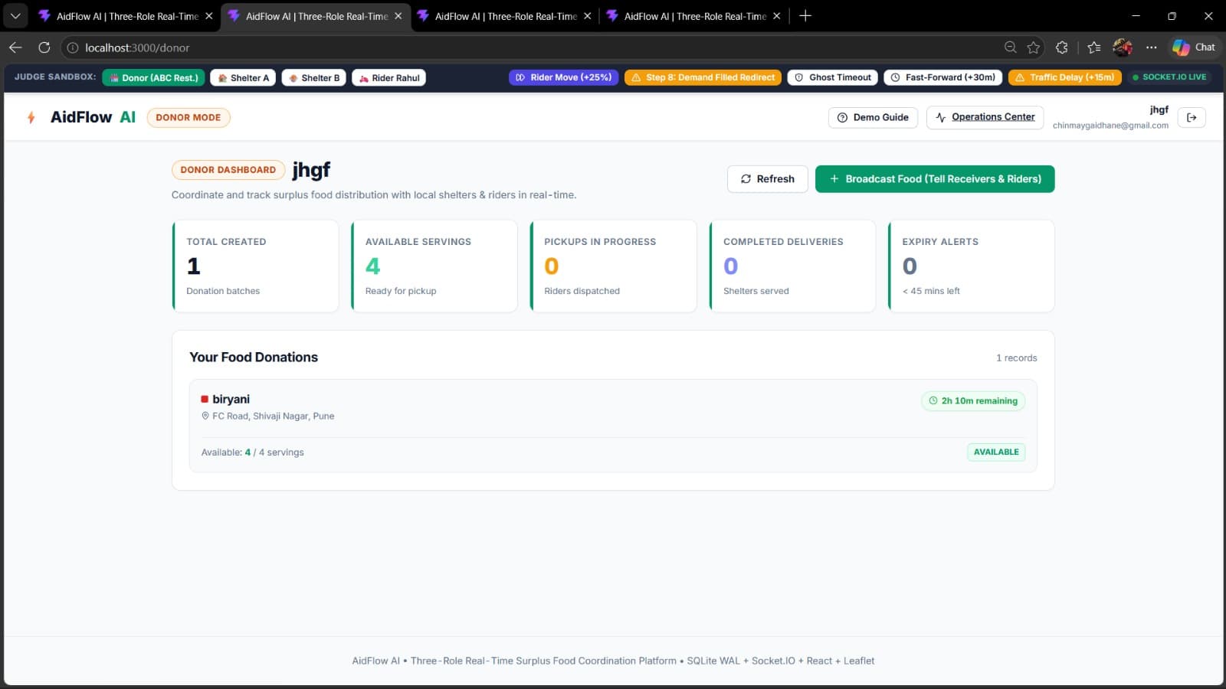1226x689 pixels.
Task: Open browser settings and more menu
Action: [x=1151, y=47]
